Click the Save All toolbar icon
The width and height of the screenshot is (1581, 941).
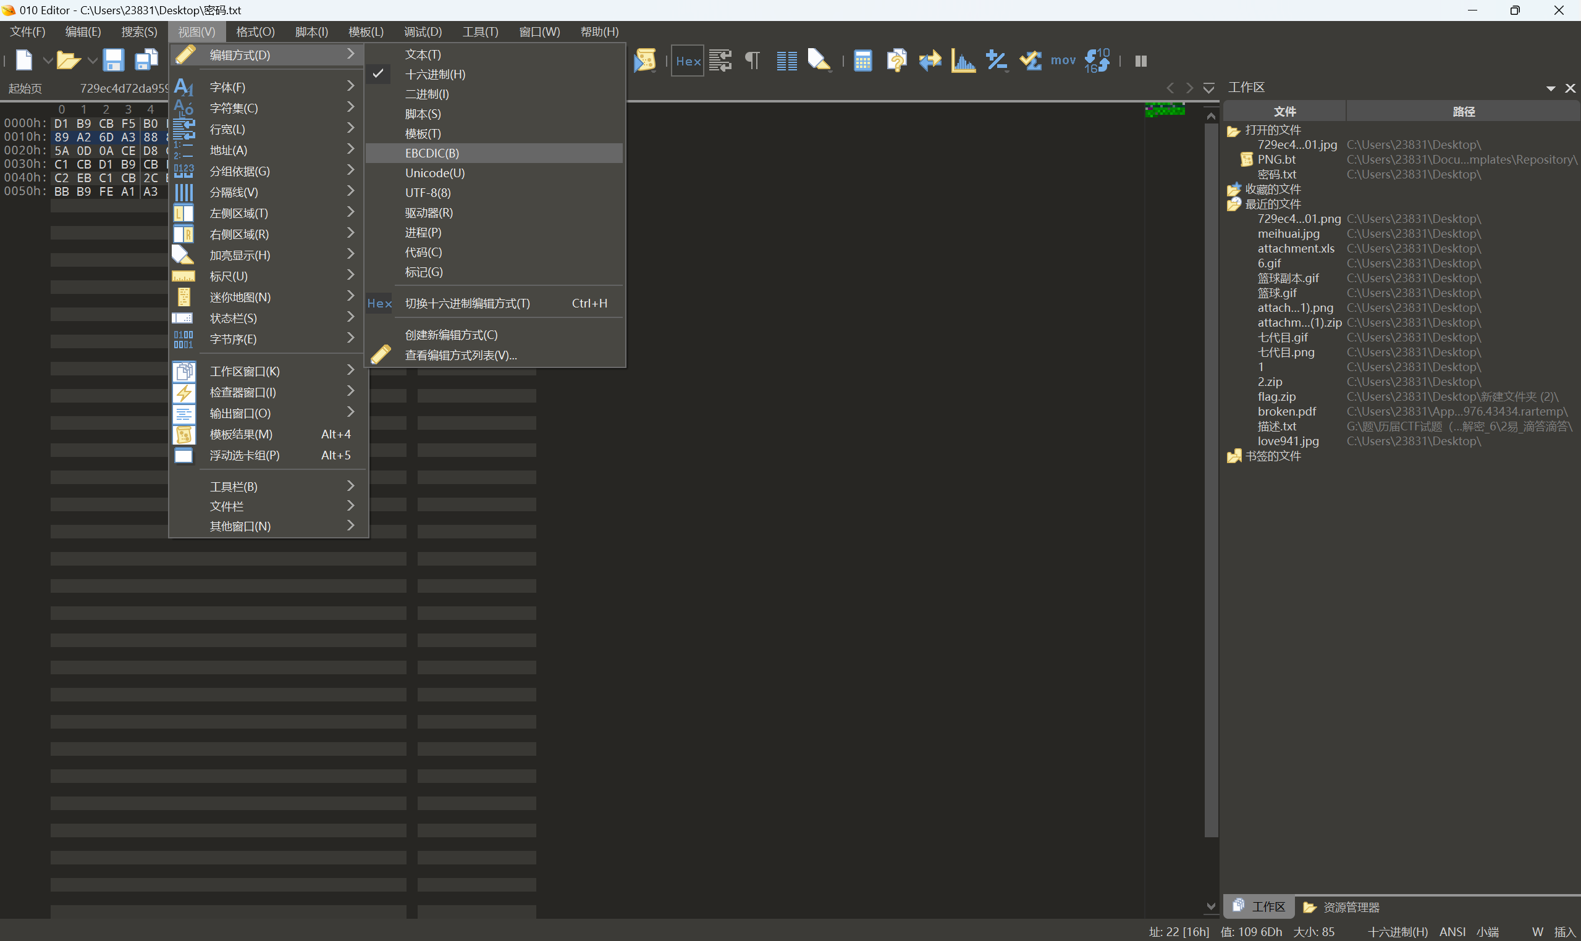(x=146, y=61)
